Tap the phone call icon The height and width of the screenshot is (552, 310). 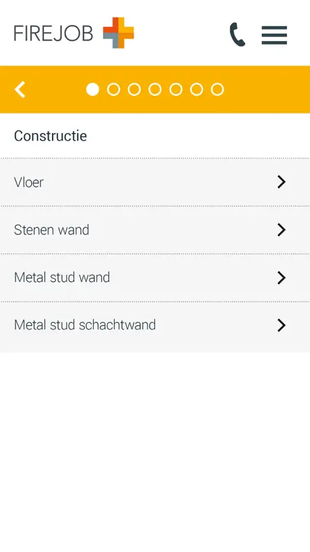tap(237, 34)
